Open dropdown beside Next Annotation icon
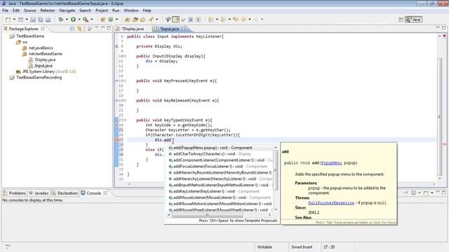449x252 pixels. [x=217, y=20]
